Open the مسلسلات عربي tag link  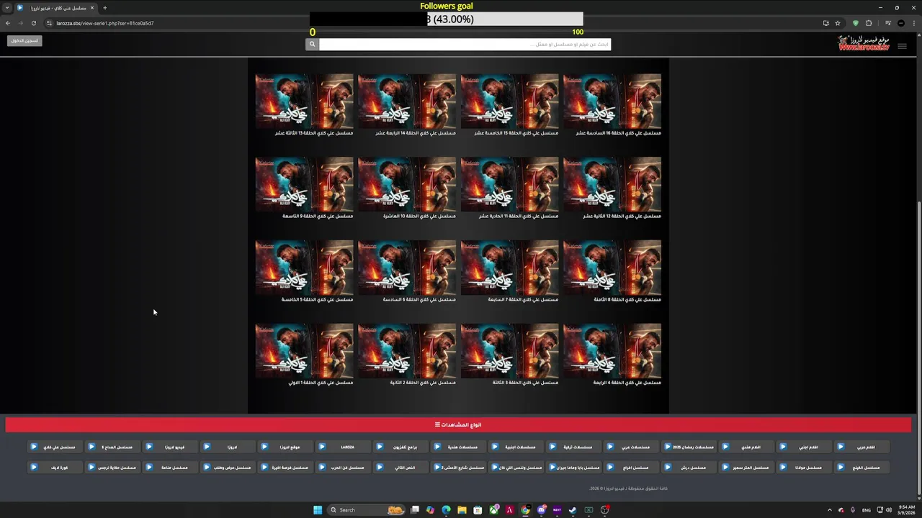pyautogui.click(x=631, y=447)
